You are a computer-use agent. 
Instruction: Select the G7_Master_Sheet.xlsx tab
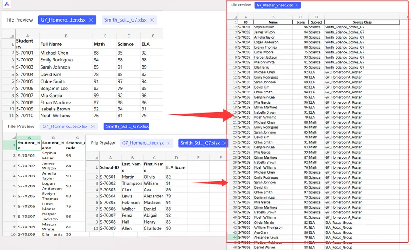[275, 5]
